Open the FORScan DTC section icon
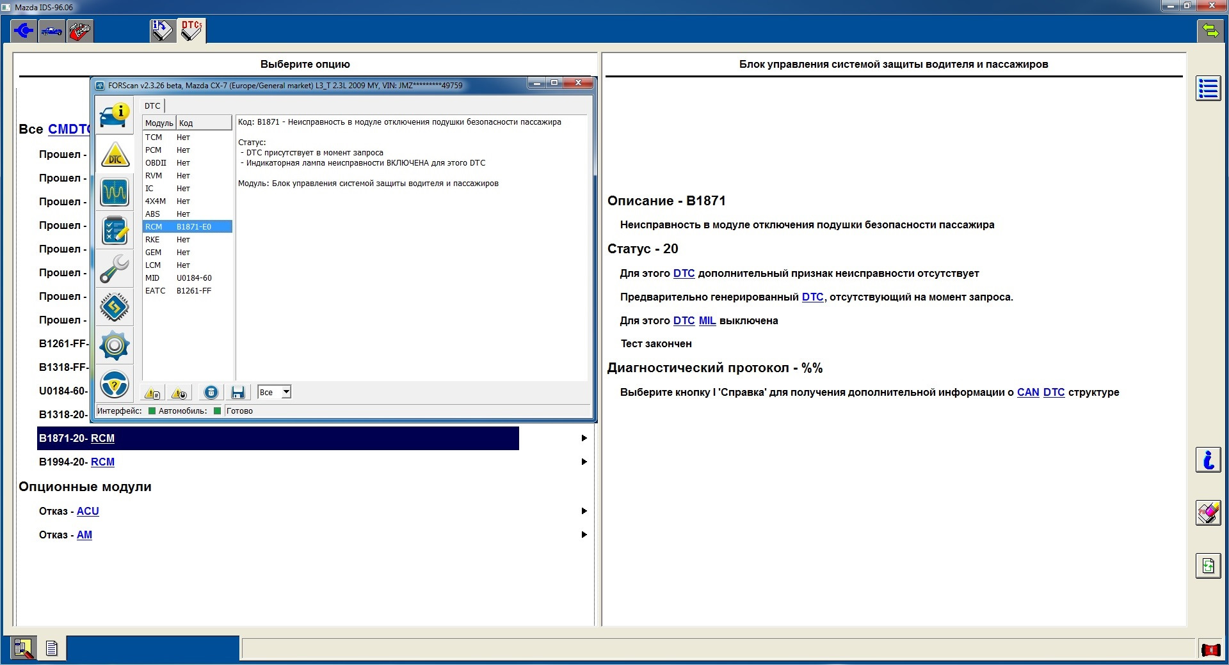Viewport: 1229px width, 665px height. 115,154
